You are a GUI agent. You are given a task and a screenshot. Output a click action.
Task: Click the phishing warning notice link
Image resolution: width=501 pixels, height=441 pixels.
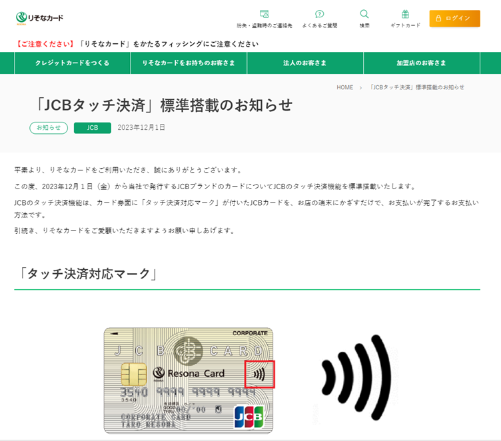(137, 44)
